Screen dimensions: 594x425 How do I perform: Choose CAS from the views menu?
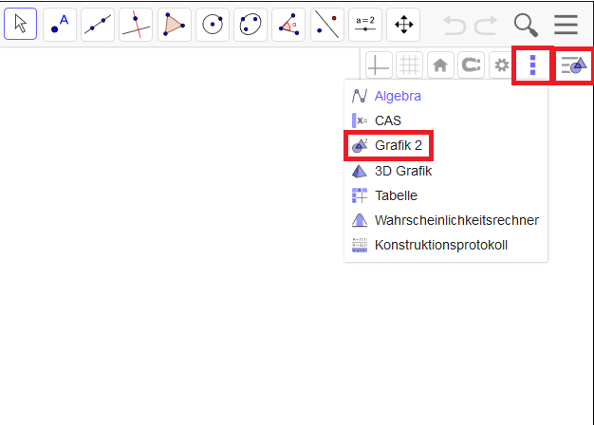tap(446, 120)
